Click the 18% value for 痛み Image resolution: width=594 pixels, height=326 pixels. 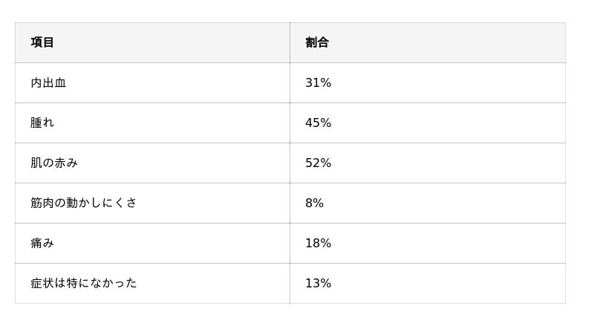pos(318,244)
